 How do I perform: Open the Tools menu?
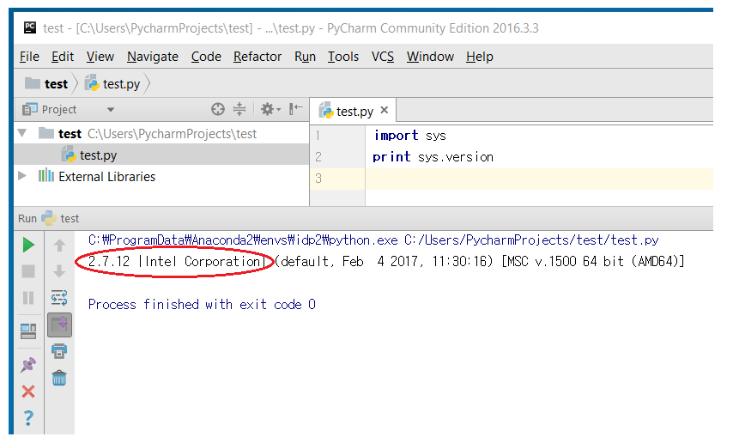tap(343, 57)
